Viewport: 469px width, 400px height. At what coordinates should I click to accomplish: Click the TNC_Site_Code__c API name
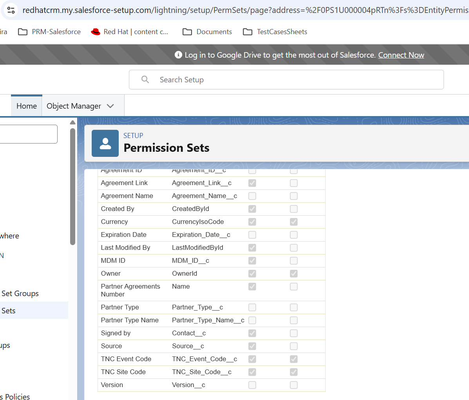[x=202, y=372]
